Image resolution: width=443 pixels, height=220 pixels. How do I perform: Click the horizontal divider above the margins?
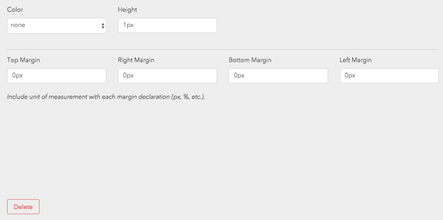(223, 49)
